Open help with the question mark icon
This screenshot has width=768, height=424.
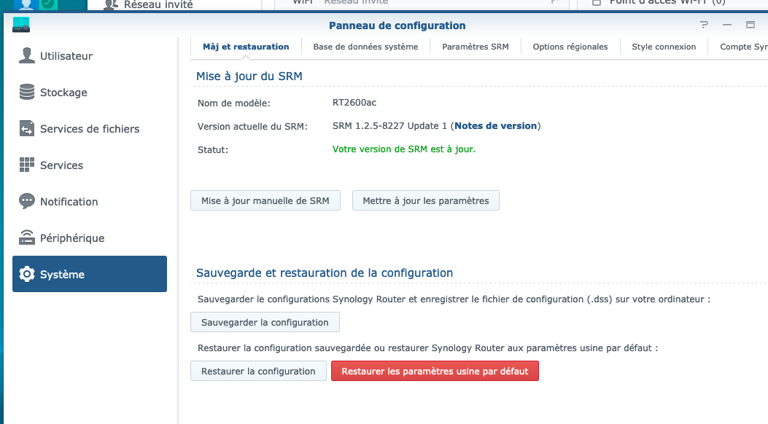coord(704,25)
